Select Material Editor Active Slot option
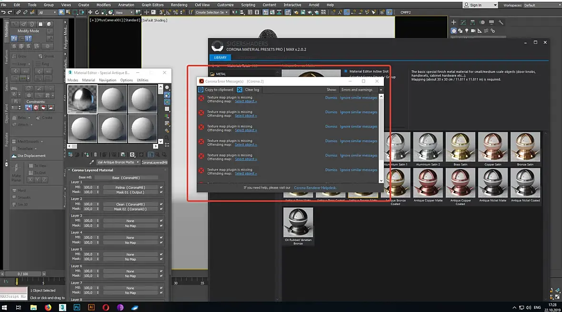Screen dimensions: 562x312 click(x=366, y=71)
